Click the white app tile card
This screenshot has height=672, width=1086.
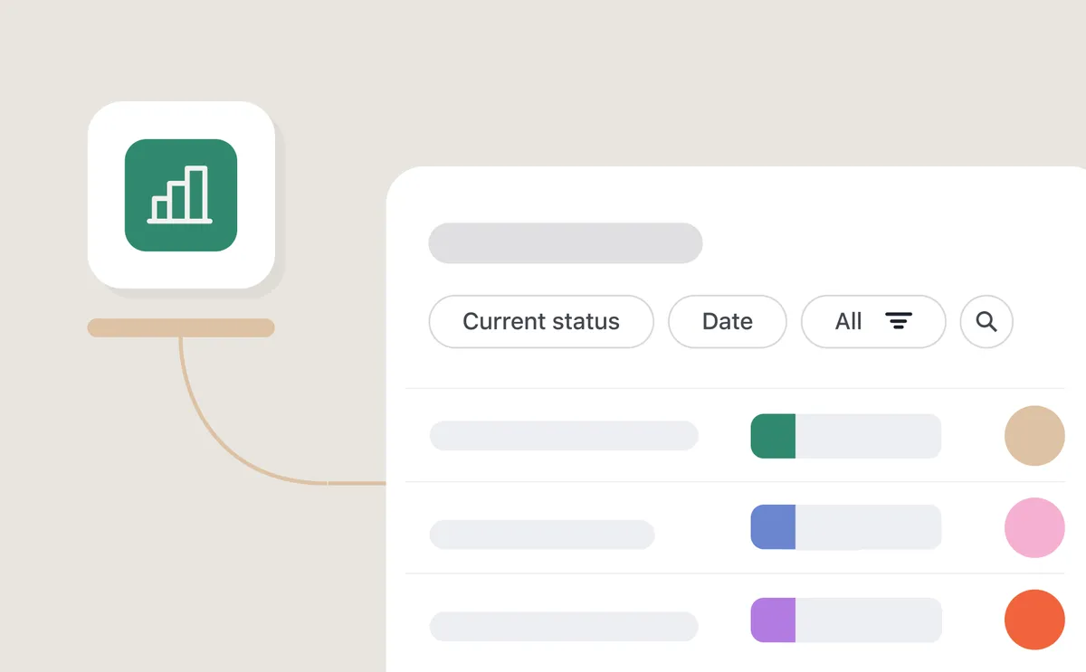pos(181,194)
